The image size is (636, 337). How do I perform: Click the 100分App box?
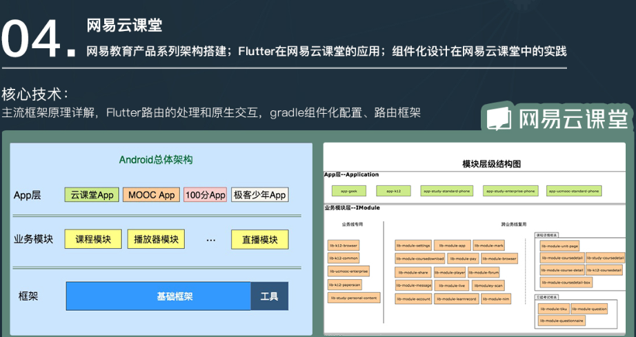pos(206,195)
